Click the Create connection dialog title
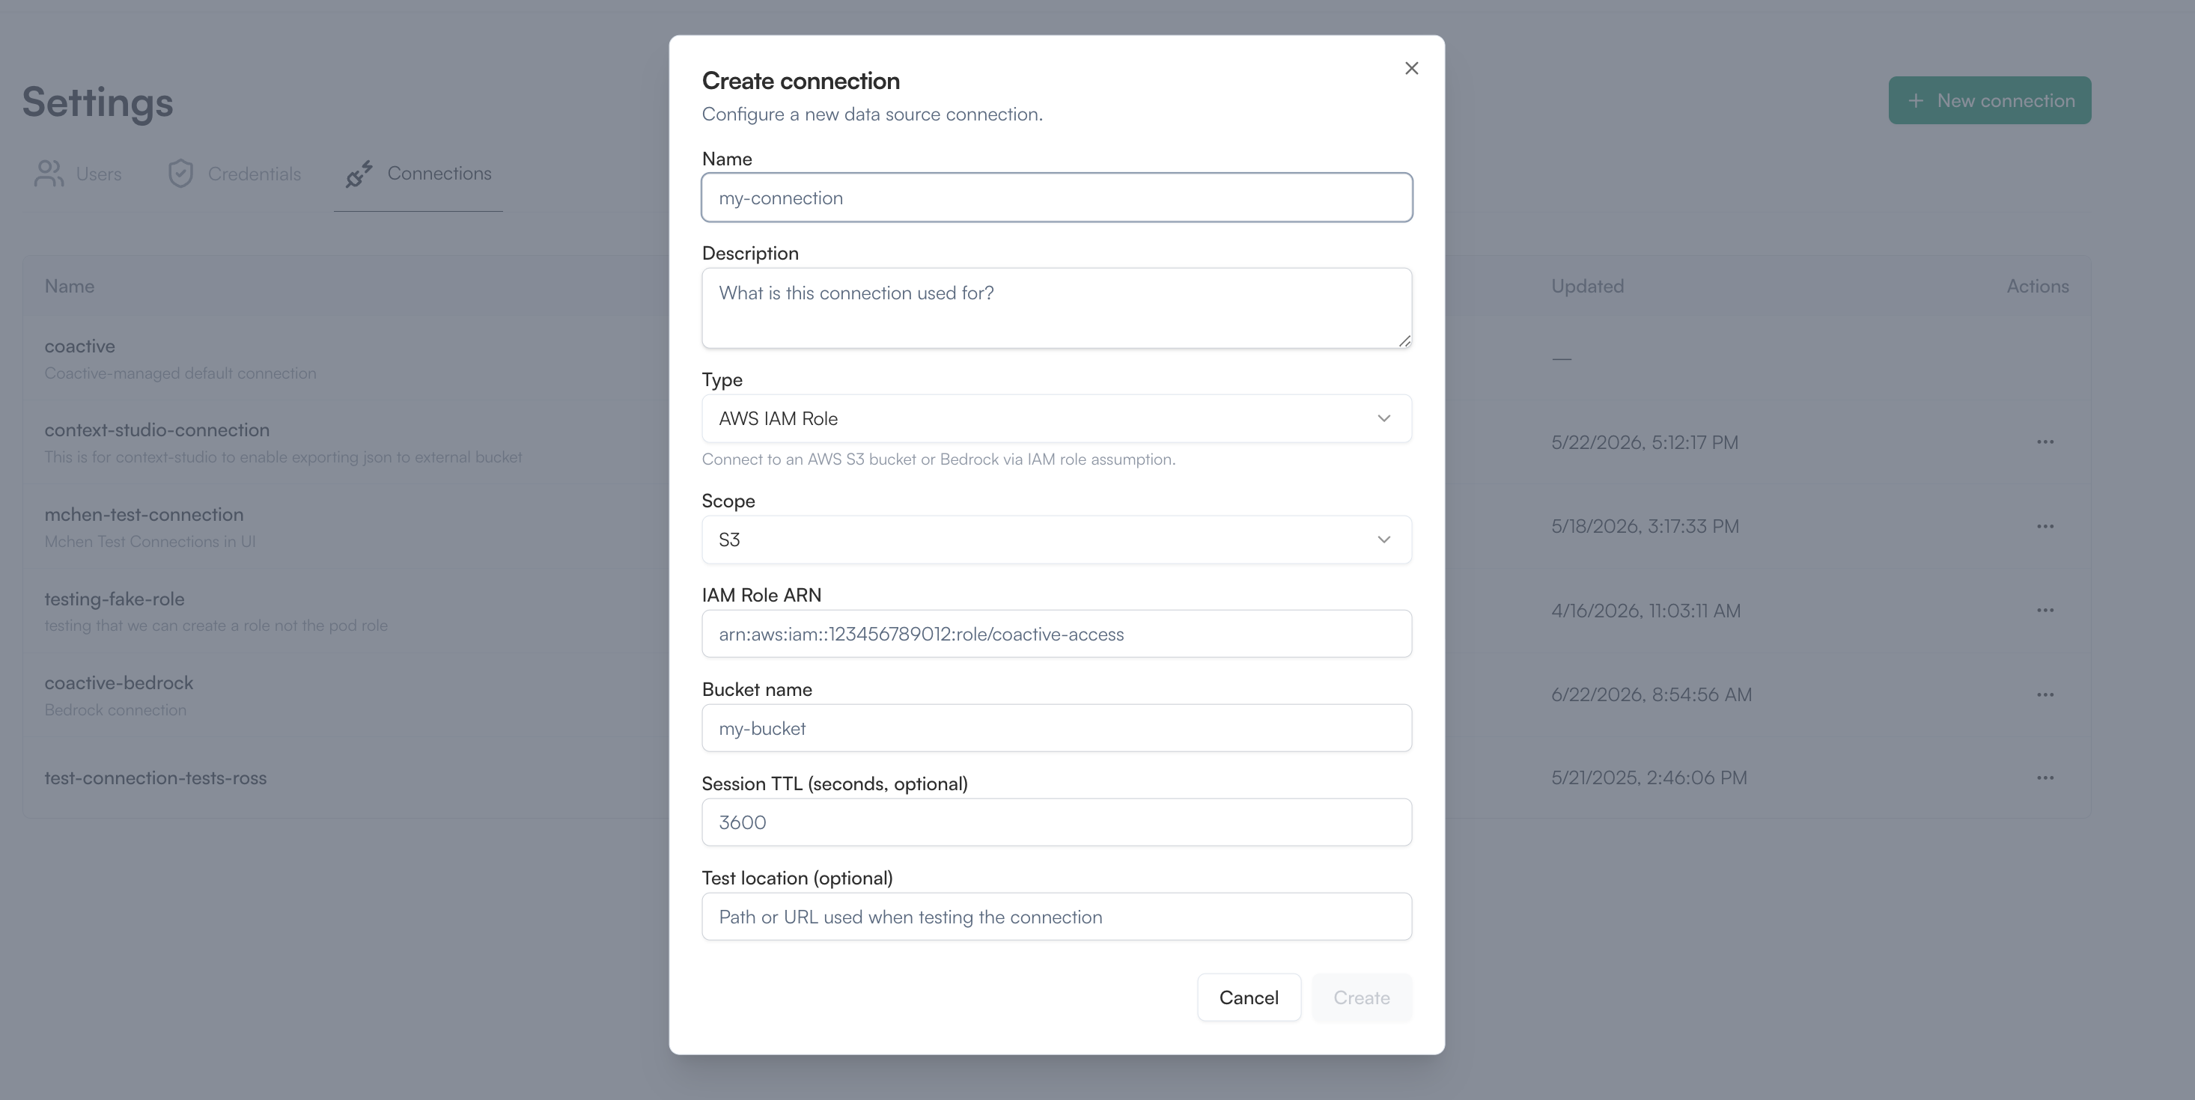The image size is (2195, 1100). [801, 81]
